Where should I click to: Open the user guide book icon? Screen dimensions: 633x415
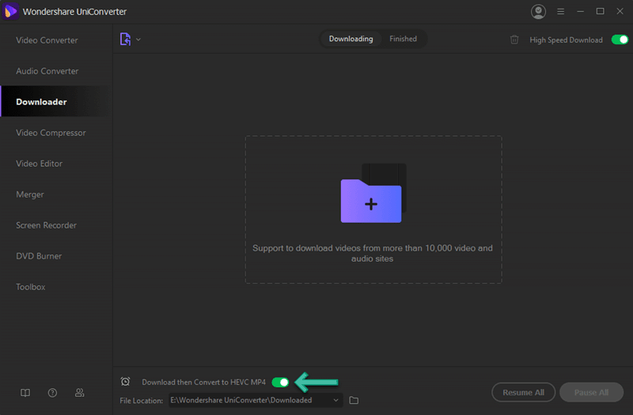(x=25, y=393)
